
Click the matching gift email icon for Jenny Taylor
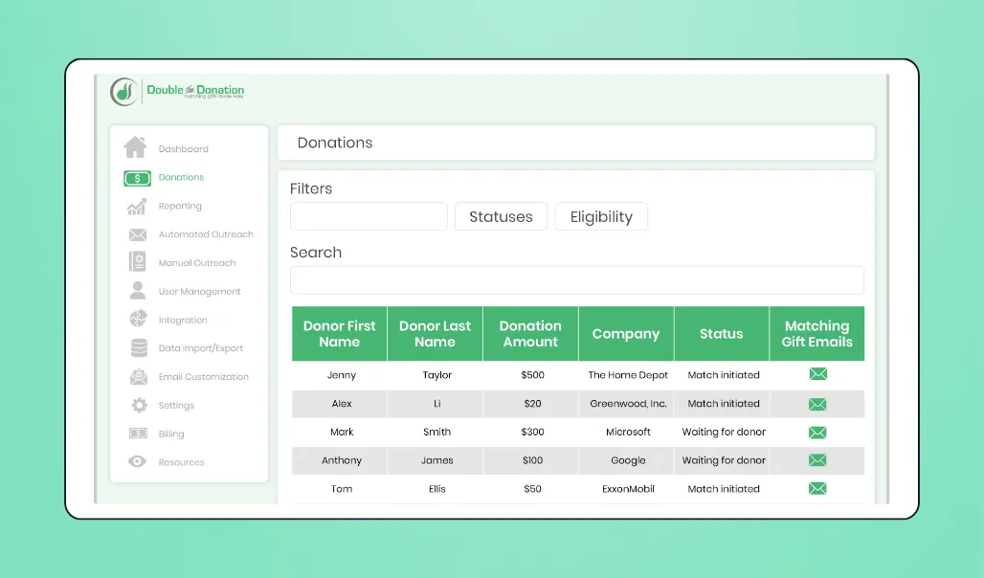click(x=816, y=374)
